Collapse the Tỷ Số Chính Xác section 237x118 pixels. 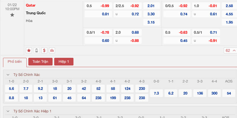click(x=8, y=75)
